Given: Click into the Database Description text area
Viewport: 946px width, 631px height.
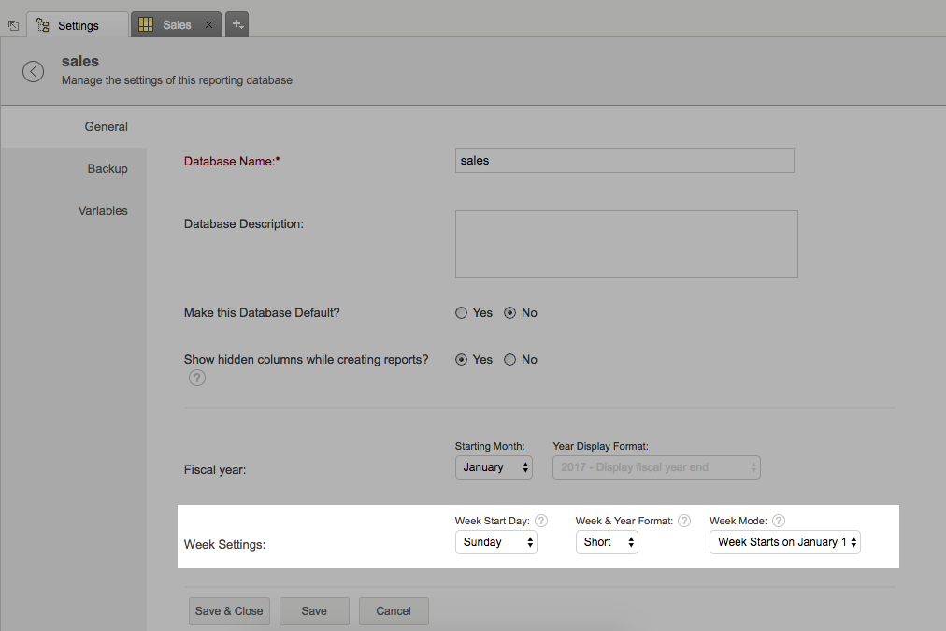Looking at the screenshot, I should pyautogui.click(x=626, y=244).
